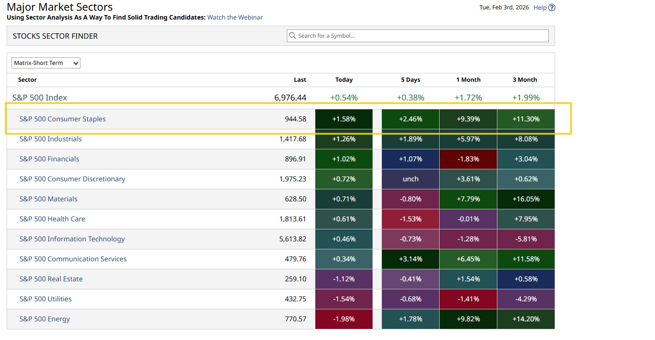Viewport: 655px width, 340px height.
Task: Click the search magnifier icon
Action: [292, 36]
